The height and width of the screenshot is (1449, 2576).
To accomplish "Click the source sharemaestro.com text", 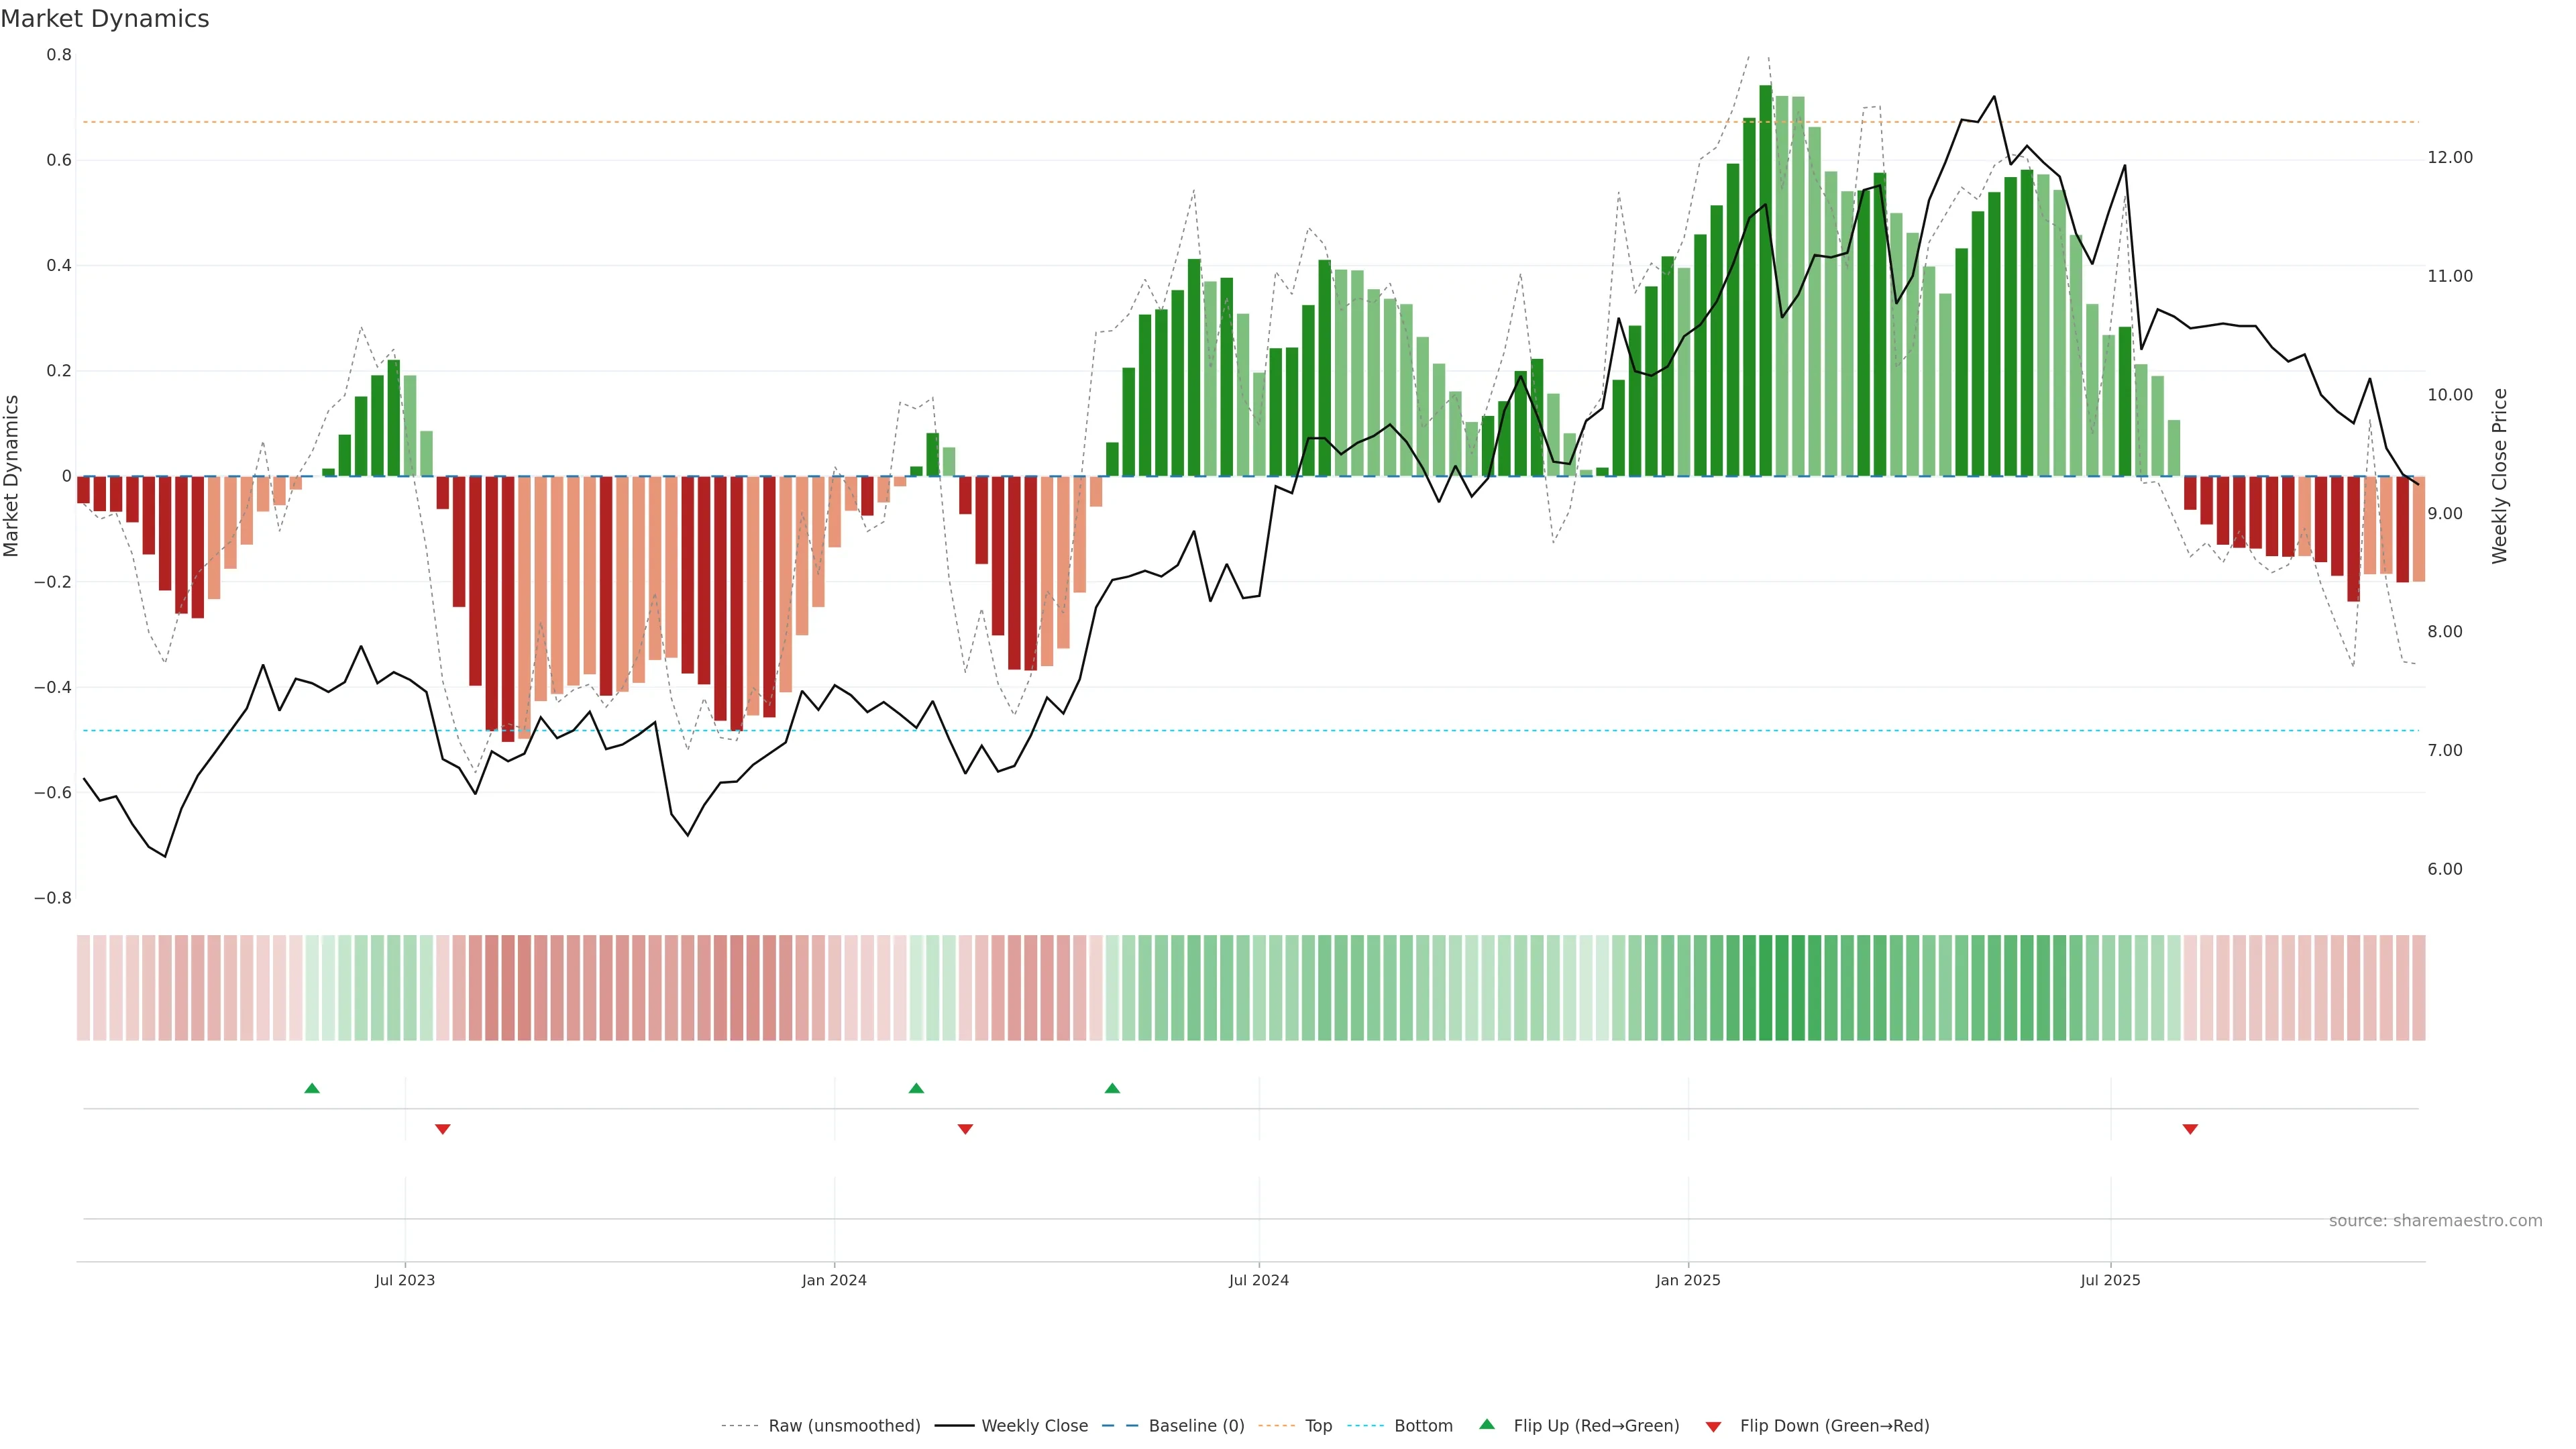I will [x=2435, y=1221].
